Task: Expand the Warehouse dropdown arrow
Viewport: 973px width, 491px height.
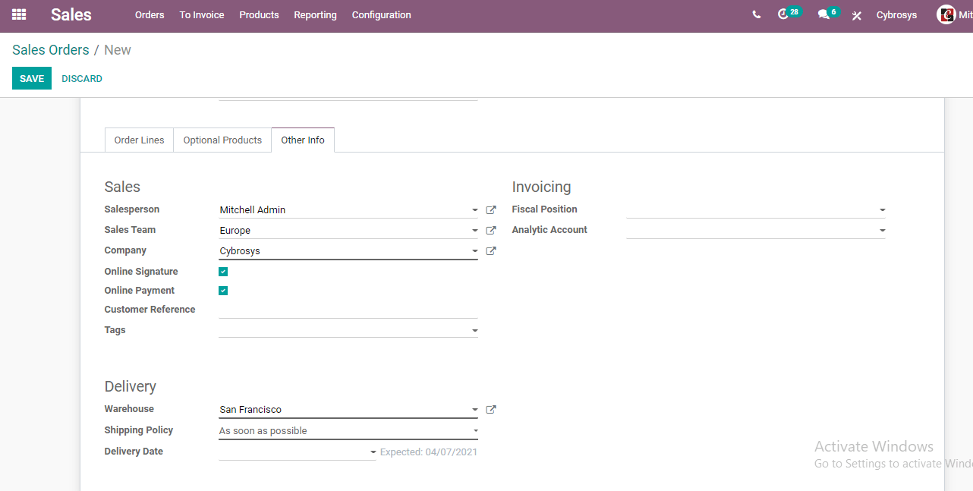Action: coord(474,410)
